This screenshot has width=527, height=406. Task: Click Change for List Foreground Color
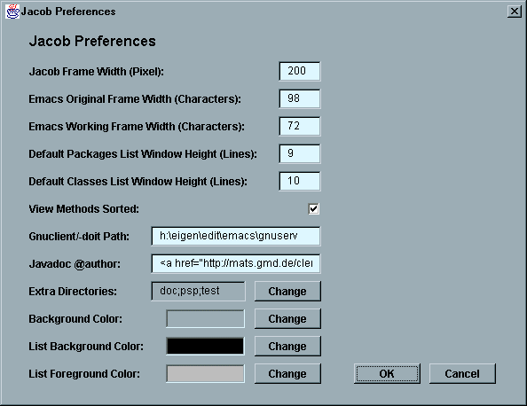click(x=287, y=374)
